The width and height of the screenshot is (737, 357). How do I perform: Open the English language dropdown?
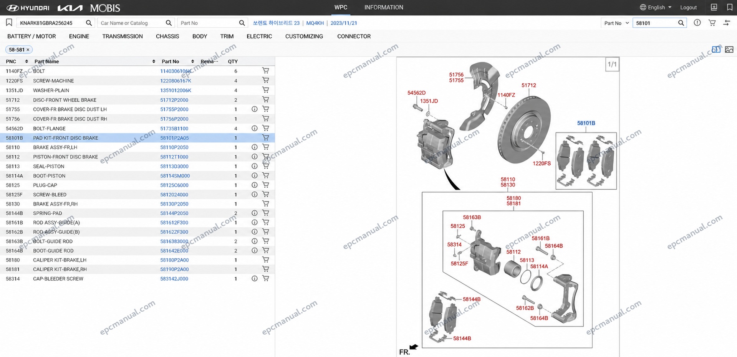[656, 7]
